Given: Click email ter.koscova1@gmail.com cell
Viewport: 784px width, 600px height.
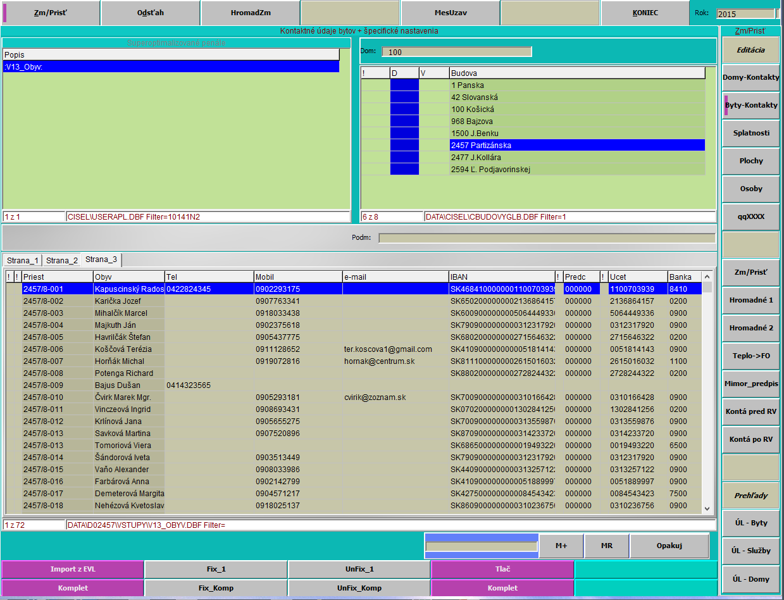Looking at the screenshot, I should click(x=395, y=349).
